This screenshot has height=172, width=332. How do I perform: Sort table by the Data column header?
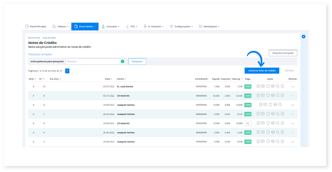click(x=108, y=79)
